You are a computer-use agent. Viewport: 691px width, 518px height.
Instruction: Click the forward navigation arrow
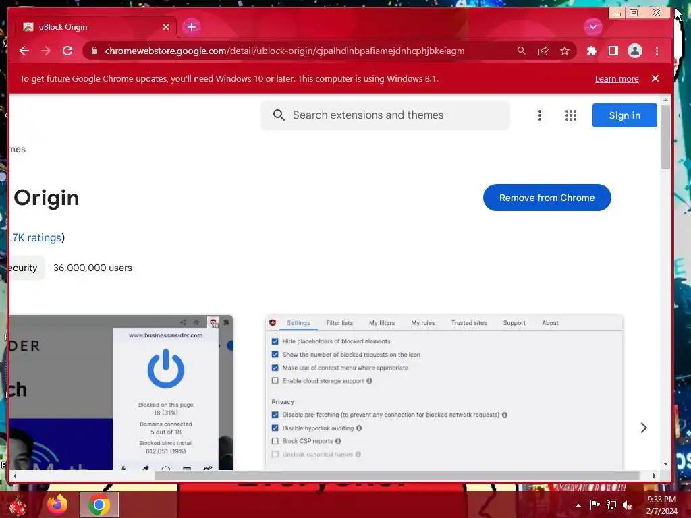pyautogui.click(x=46, y=51)
